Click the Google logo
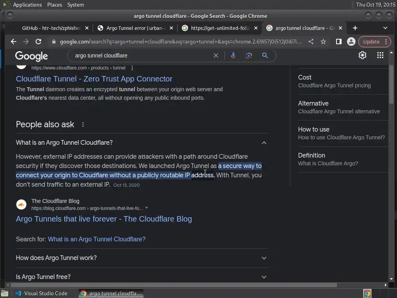The height and width of the screenshot is (298, 397). [x=31, y=56]
